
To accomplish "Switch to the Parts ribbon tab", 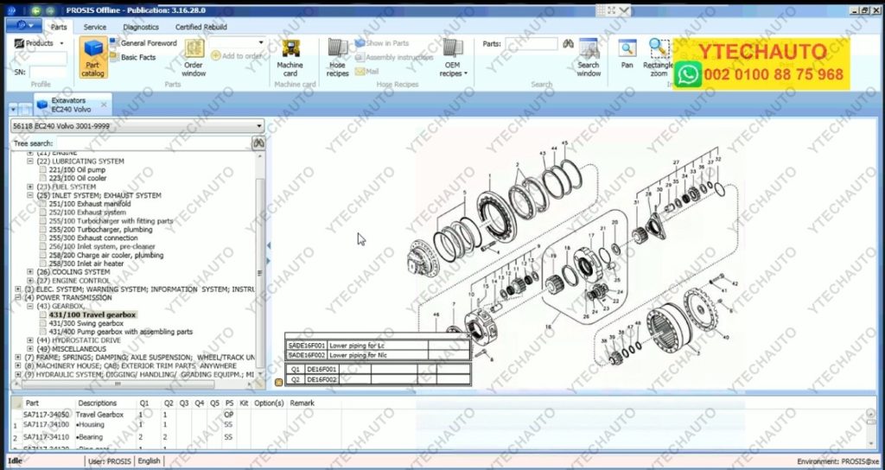I will [59, 27].
